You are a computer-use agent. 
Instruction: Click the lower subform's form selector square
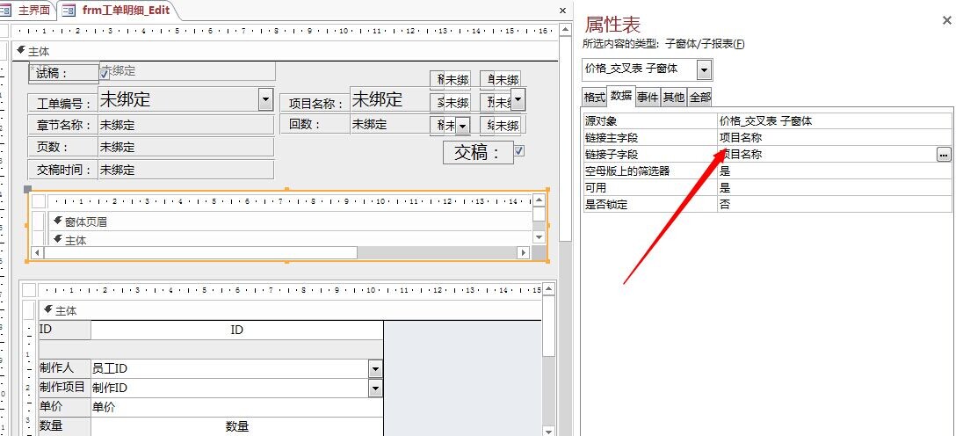point(29,290)
